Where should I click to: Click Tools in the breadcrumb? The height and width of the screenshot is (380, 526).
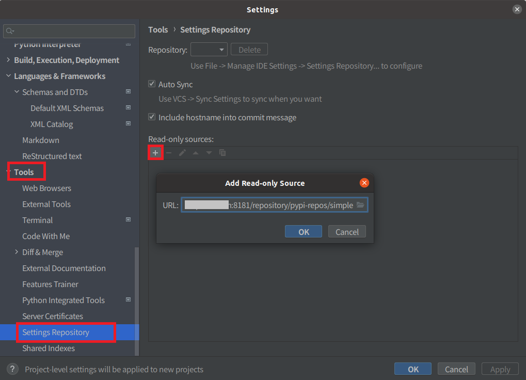158,30
